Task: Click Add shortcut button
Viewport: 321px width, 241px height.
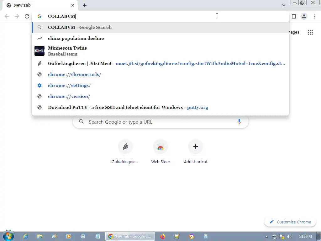Action: point(196,152)
